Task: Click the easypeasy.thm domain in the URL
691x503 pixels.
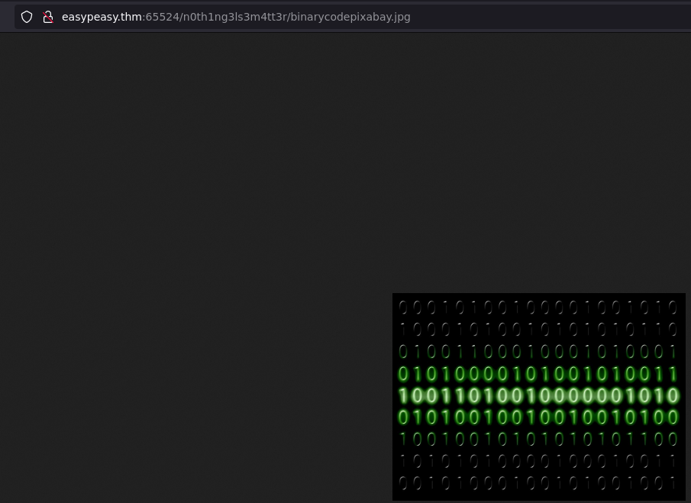Action: (x=102, y=17)
